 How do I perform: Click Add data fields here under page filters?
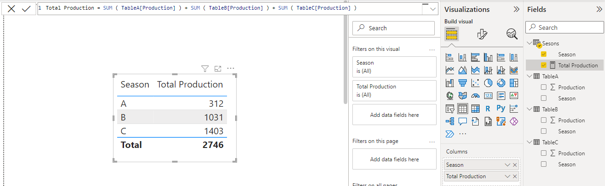(x=394, y=159)
